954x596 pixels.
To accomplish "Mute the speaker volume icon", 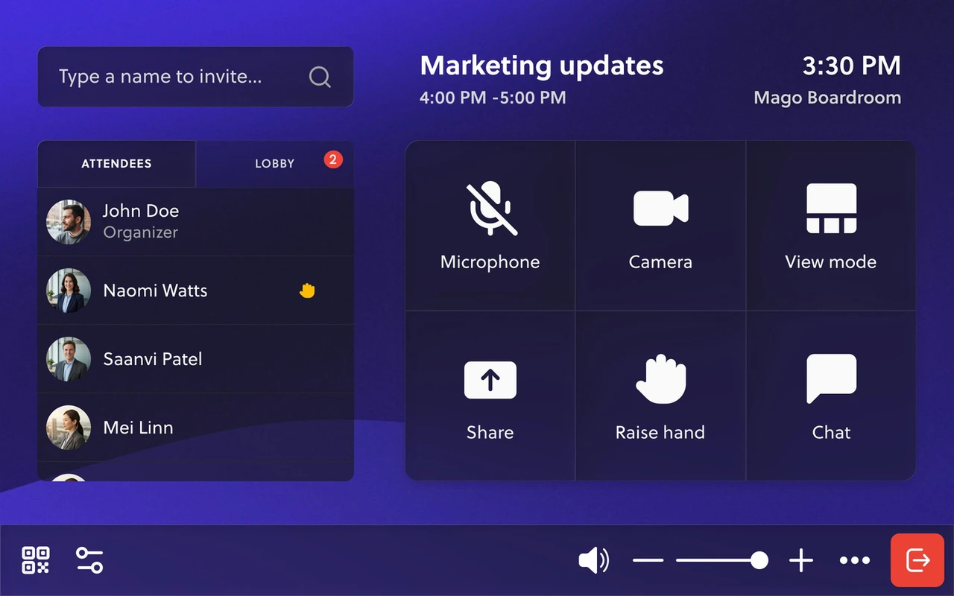I will click(594, 560).
